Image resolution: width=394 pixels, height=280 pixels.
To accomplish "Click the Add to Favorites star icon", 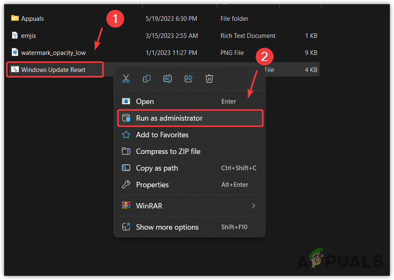I will (x=126, y=135).
